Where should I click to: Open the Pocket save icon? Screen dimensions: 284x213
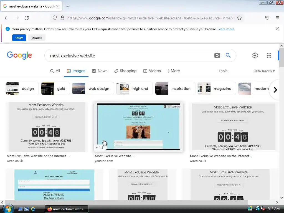point(267,18)
